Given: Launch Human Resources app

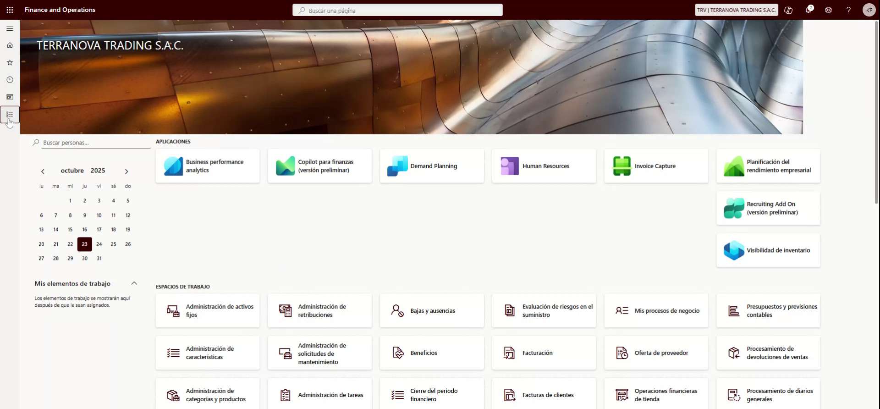Looking at the screenshot, I should coord(544,166).
